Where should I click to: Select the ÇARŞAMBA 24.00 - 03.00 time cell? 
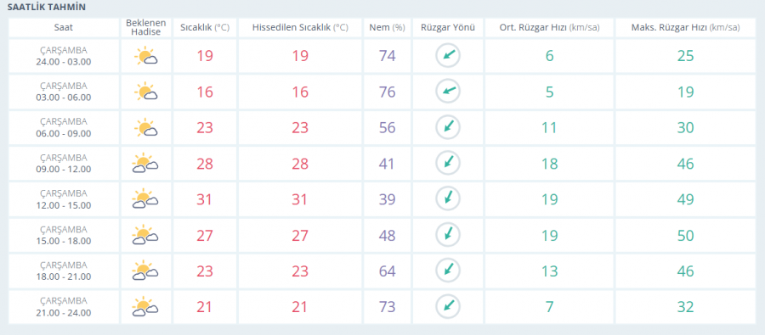click(64, 56)
